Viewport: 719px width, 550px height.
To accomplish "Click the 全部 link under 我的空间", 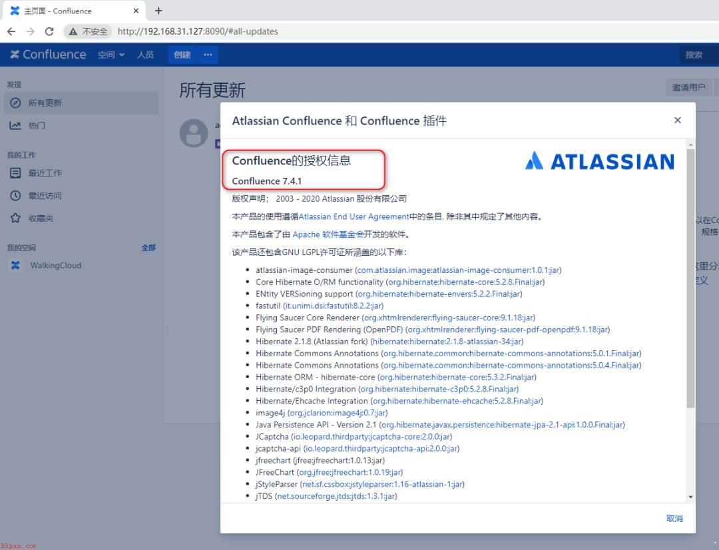I will 148,248.
